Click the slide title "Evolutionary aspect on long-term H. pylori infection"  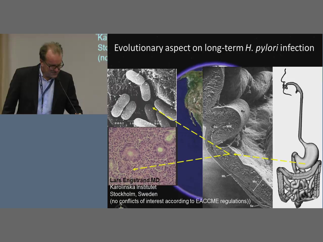click(214, 48)
